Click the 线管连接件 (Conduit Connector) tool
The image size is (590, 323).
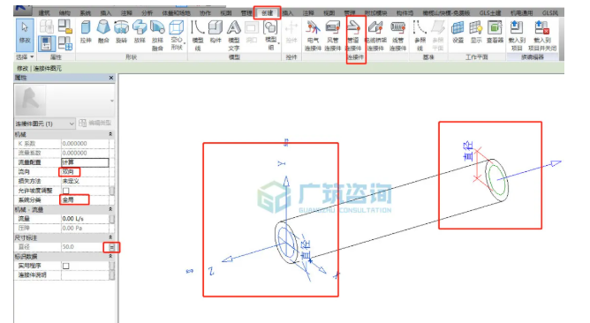coord(397,35)
